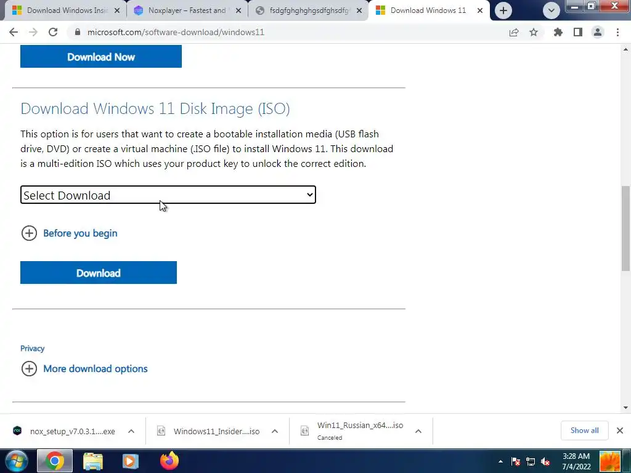Open the Privacy link
This screenshot has height=473, width=631.
coord(32,349)
